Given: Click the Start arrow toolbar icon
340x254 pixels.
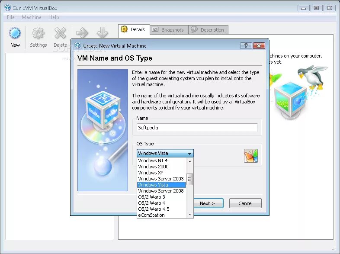Looking at the screenshot, I should (x=82, y=33).
